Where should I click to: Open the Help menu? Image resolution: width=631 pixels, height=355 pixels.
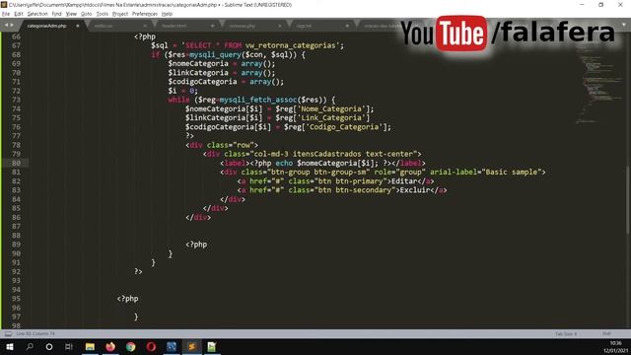(167, 14)
